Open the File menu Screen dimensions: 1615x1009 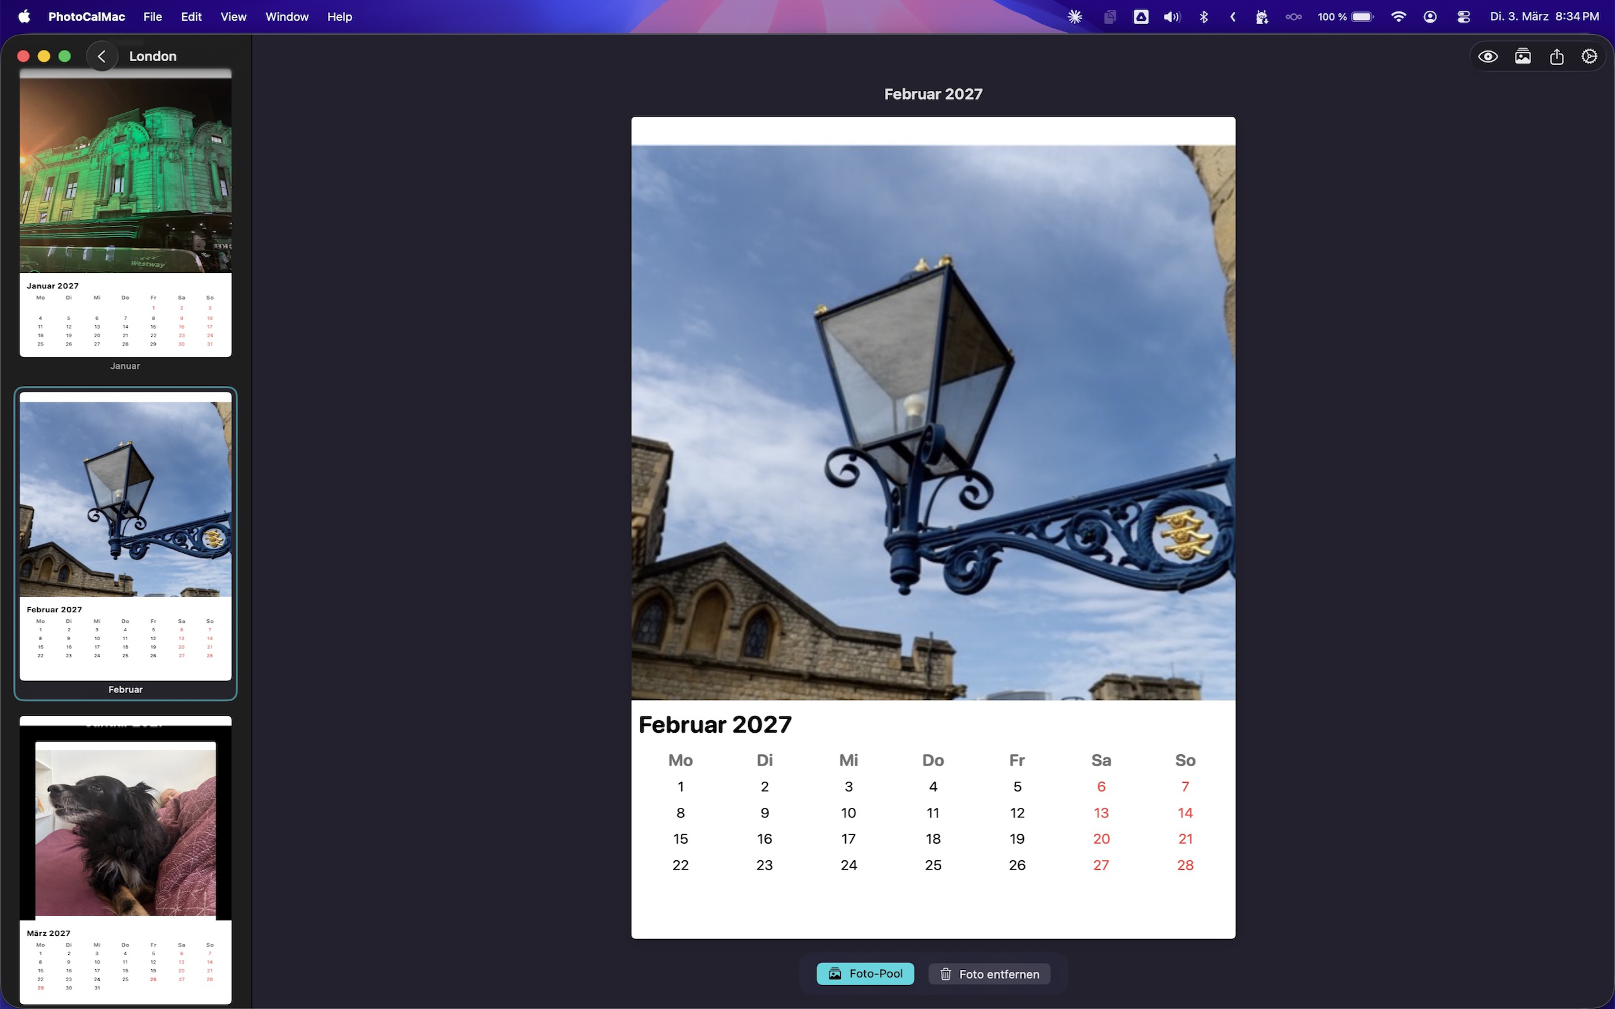[x=152, y=16]
